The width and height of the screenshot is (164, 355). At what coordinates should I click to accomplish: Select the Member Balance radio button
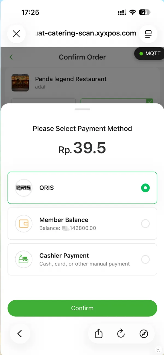[x=145, y=224]
